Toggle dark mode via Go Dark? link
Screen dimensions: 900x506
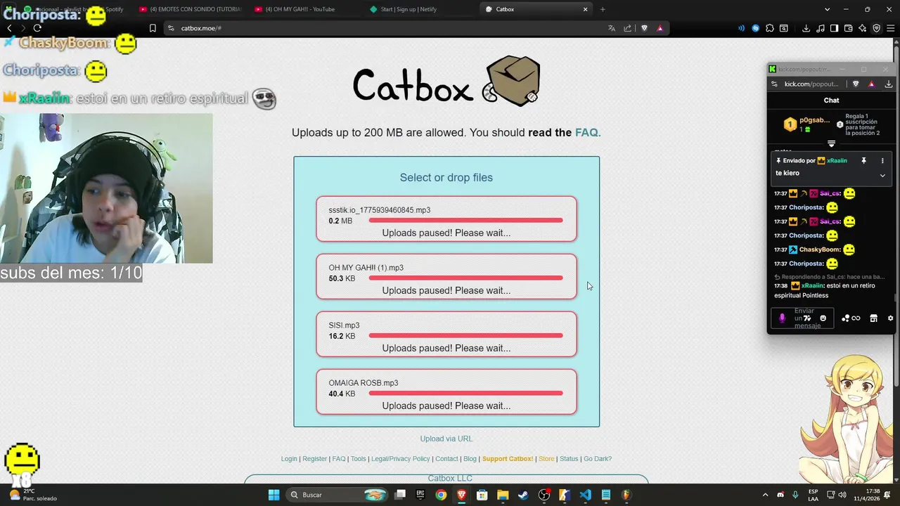click(598, 459)
